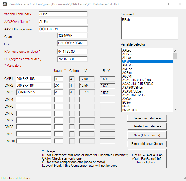The width and height of the screenshot is (186, 181).
Task: Click the application icon in title bar
Action: [5, 4]
